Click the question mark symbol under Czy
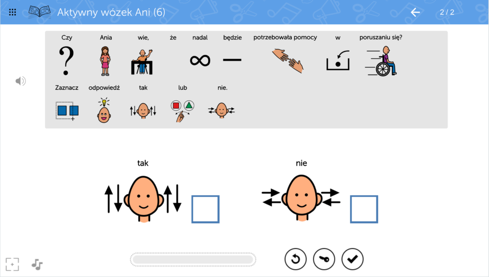Image resolution: width=489 pixels, height=277 pixels. coord(66,61)
